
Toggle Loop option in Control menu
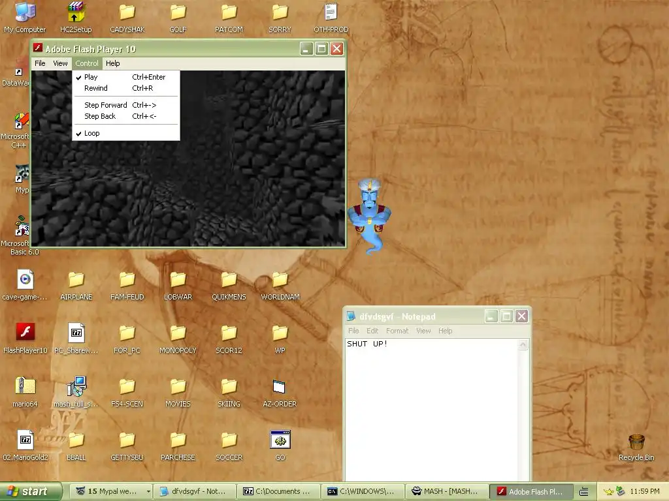(x=126, y=133)
